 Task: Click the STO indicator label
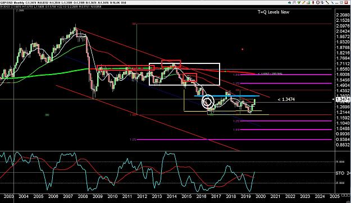point(340,173)
